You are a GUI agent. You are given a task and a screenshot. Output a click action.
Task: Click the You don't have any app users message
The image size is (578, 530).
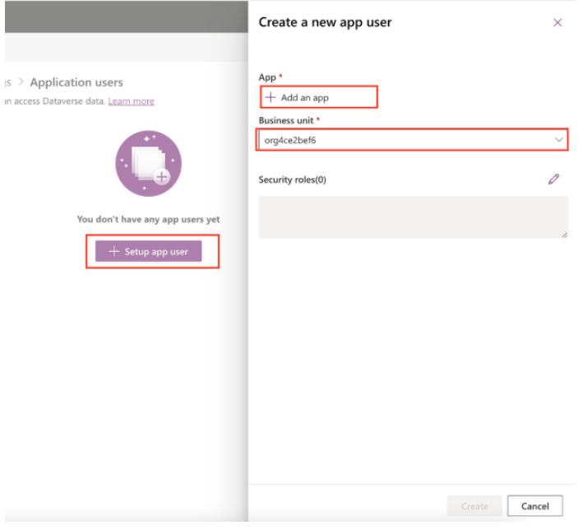(148, 220)
